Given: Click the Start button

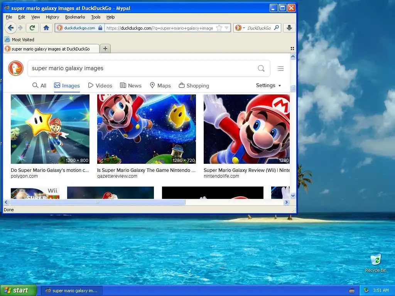Looking at the screenshot, I should pyautogui.click(x=18, y=291).
